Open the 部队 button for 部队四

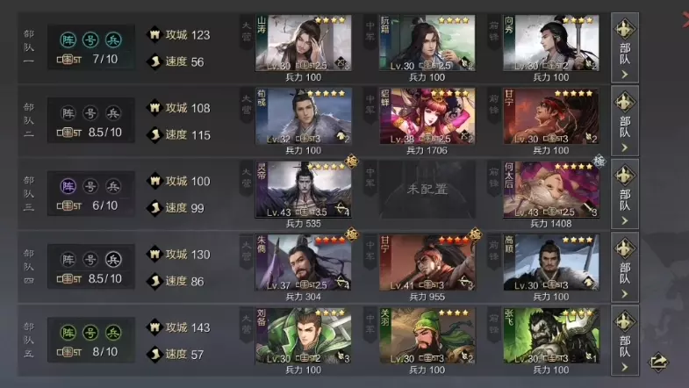(625, 267)
